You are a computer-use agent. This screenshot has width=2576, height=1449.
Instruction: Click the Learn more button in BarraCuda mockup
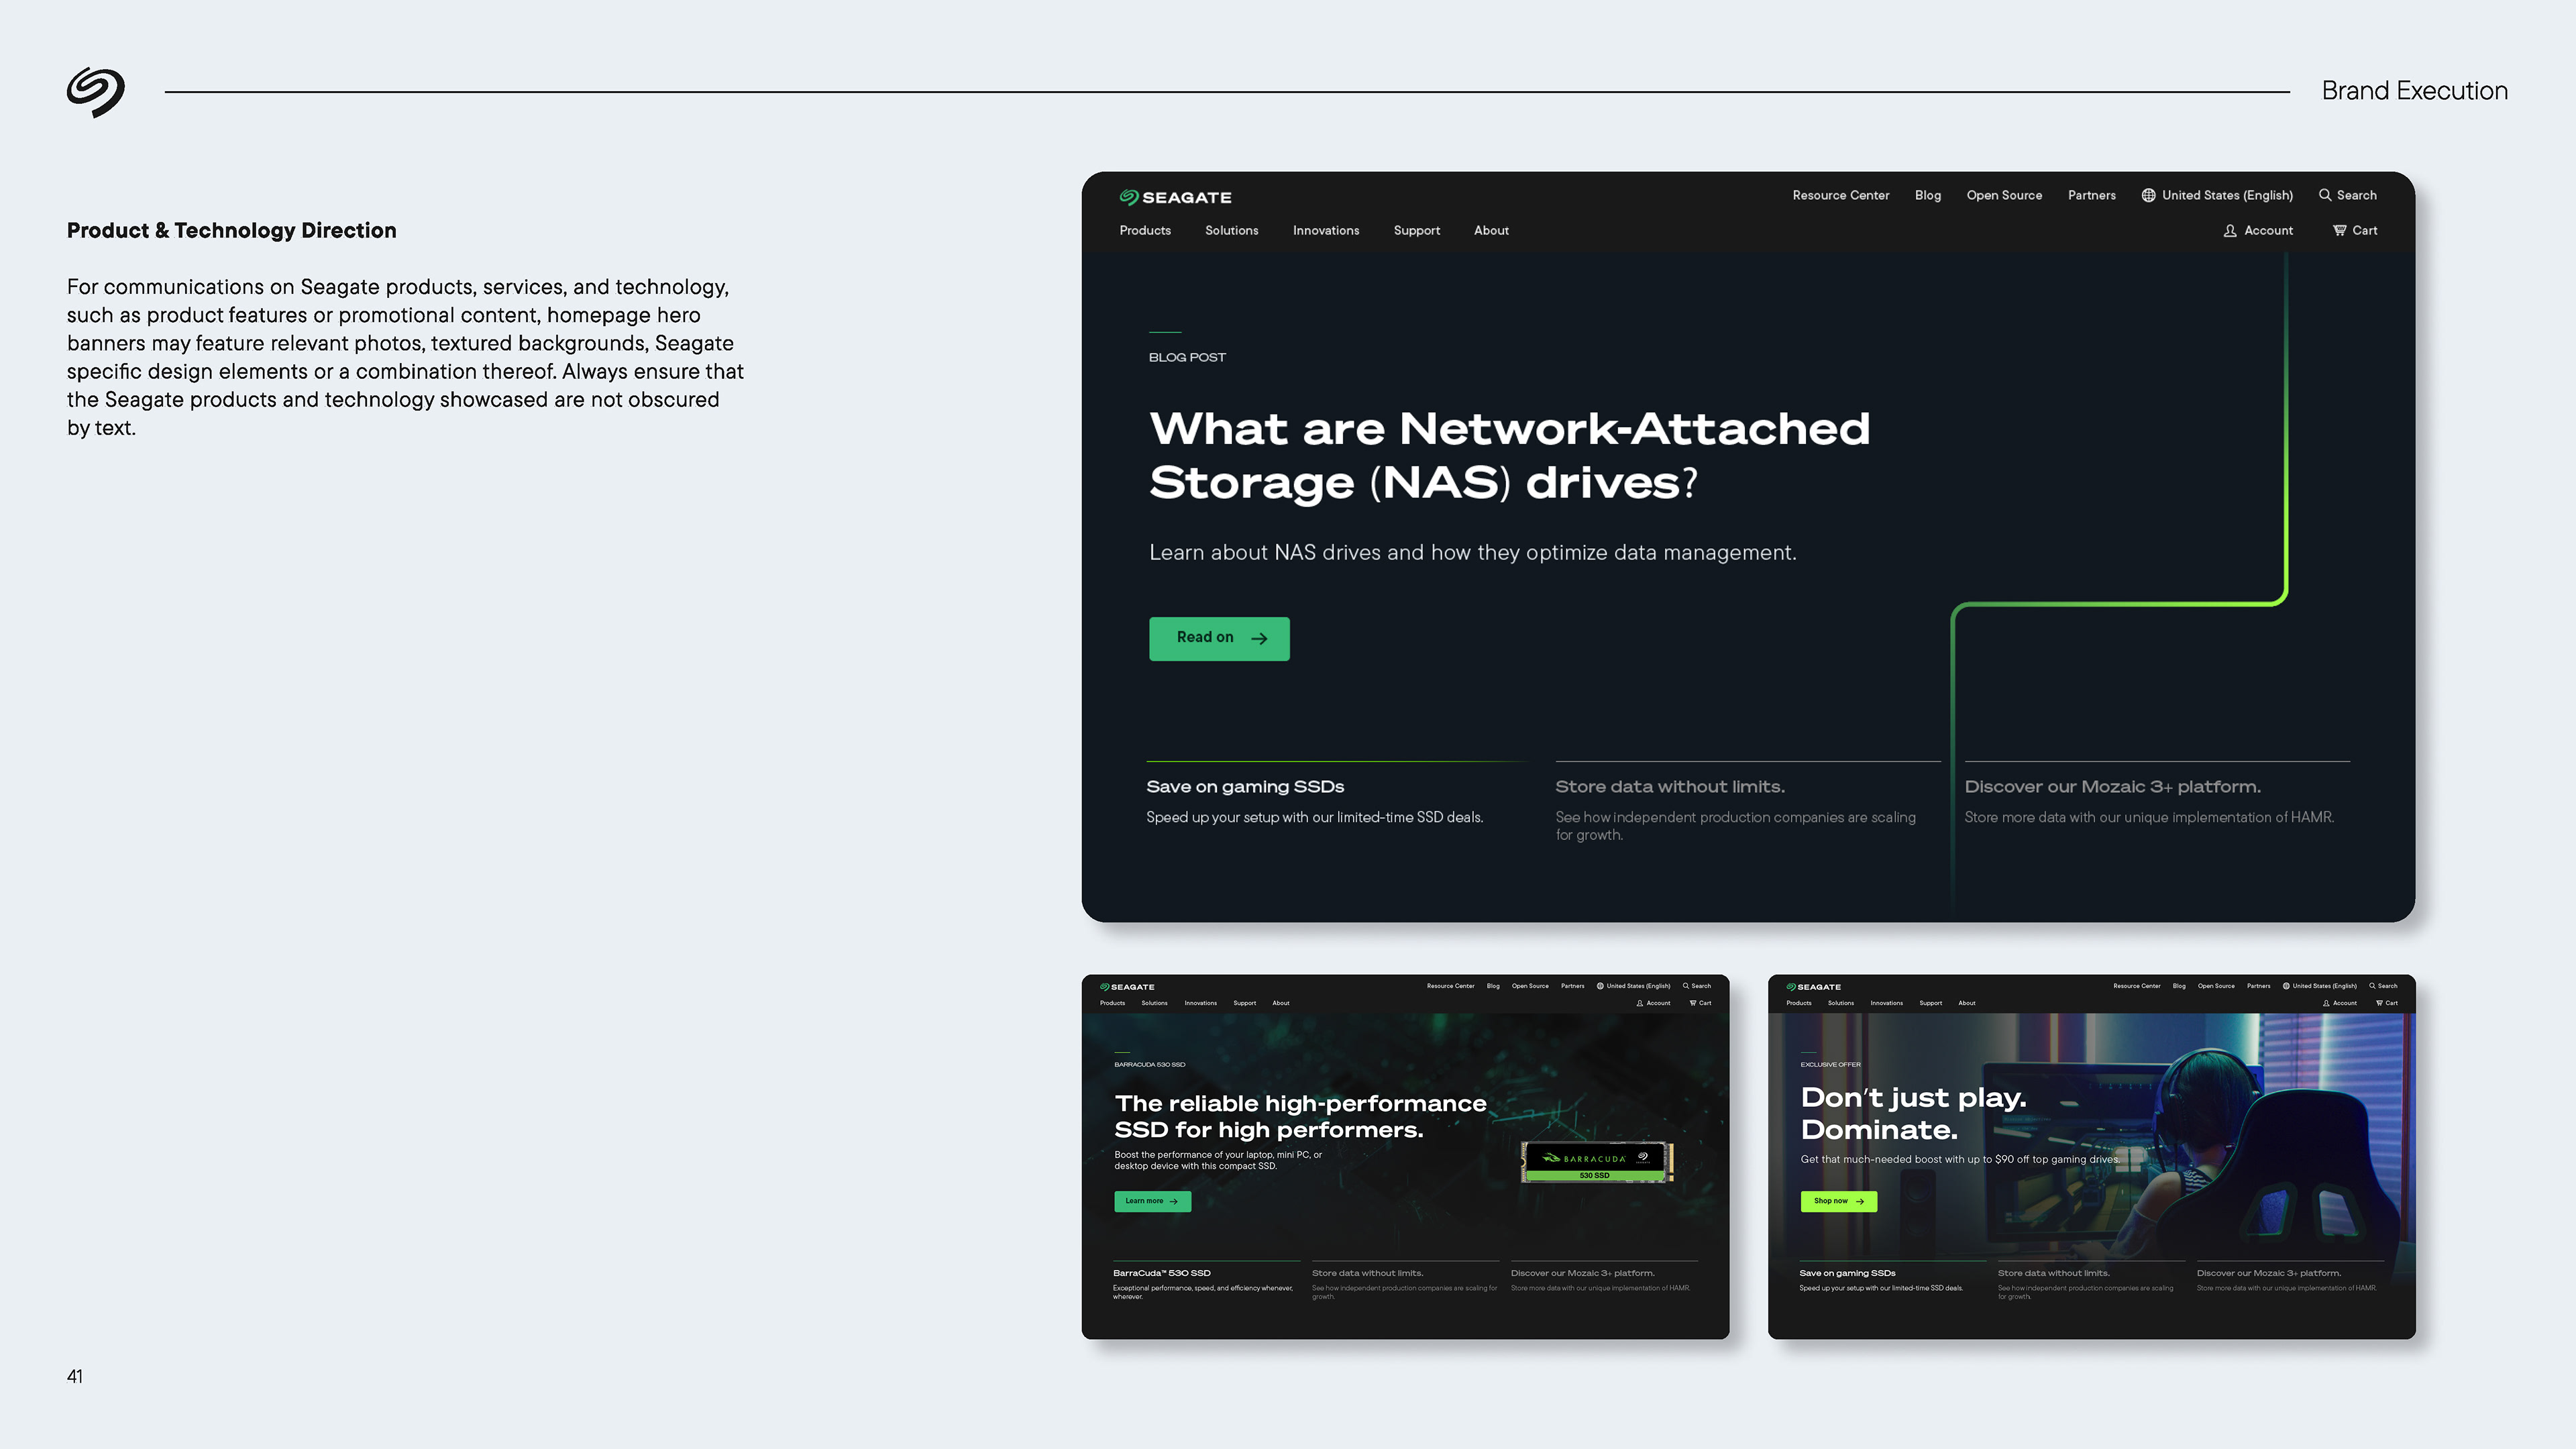(x=1153, y=1201)
